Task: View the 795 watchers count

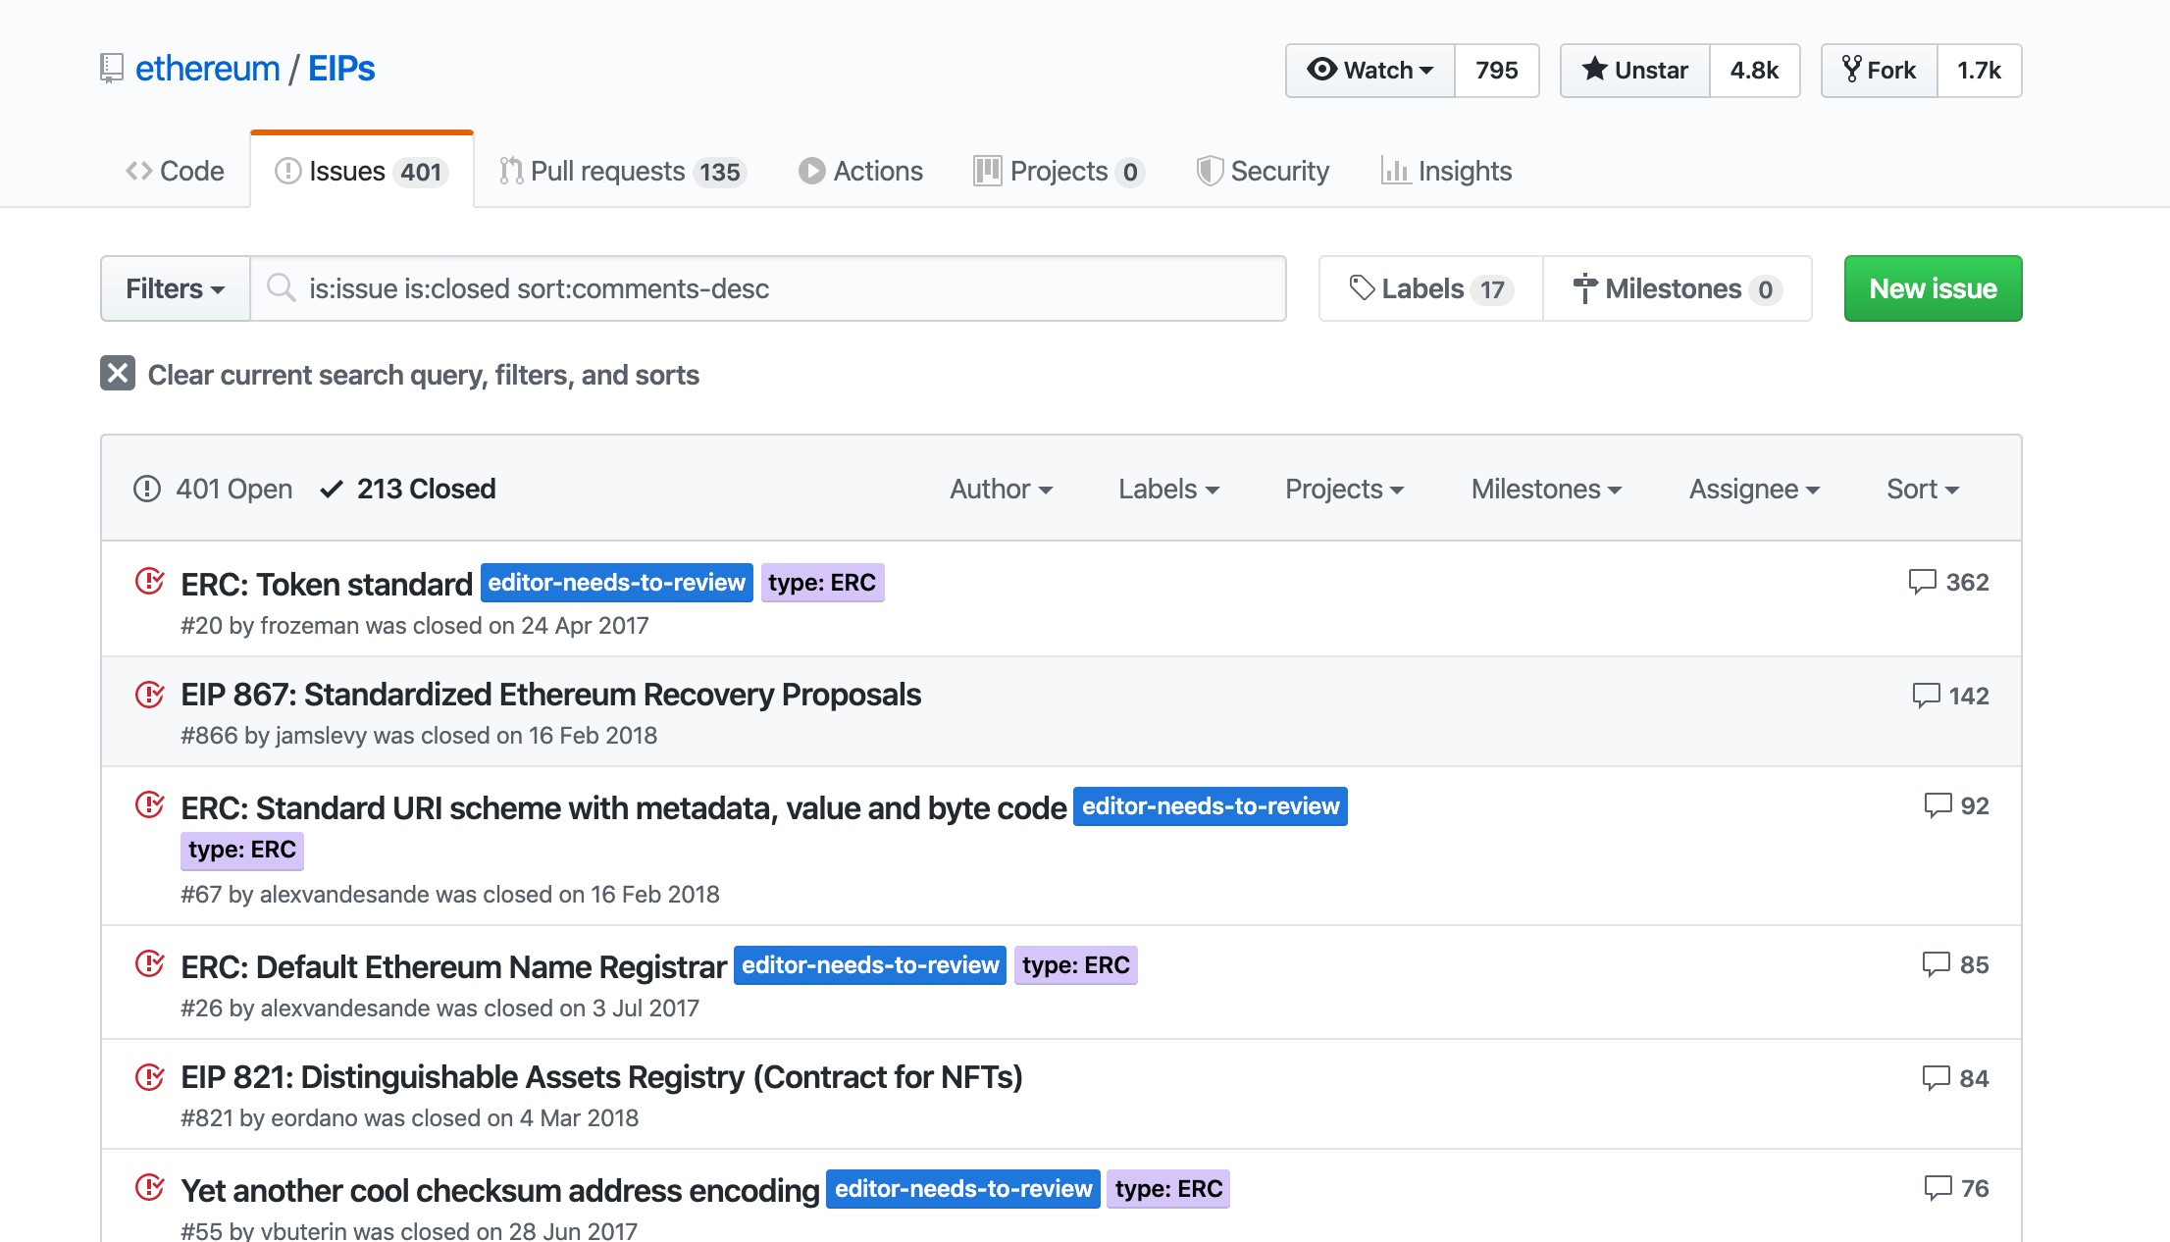Action: coord(1497,70)
